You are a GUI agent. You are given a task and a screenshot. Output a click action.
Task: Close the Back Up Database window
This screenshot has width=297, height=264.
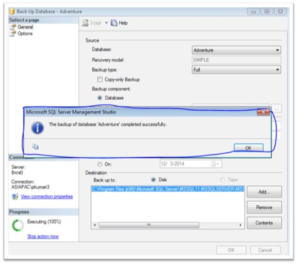(x=281, y=11)
